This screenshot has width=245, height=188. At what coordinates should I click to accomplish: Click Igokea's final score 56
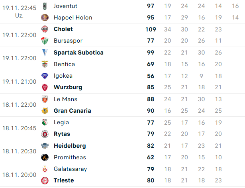pyautogui.click(x=151, y=76)
